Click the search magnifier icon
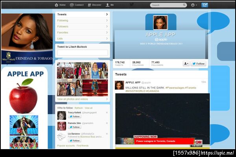Screen dimensions: 236x157 pyautogui.click(x=184, y=5)
